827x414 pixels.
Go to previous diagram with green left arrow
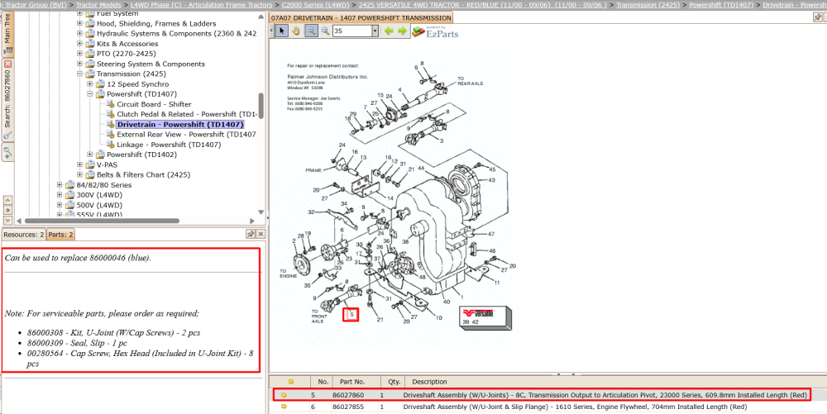pos(389,31)
